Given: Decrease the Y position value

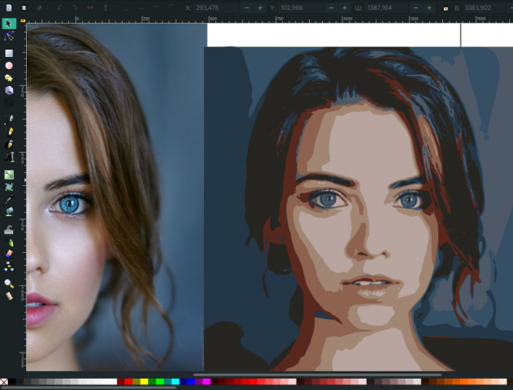Looking at the screenshot, I should pos(331,8).
